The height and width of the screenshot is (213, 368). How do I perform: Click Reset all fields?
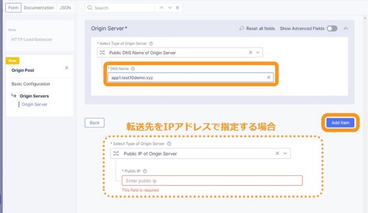coord(261,28)
